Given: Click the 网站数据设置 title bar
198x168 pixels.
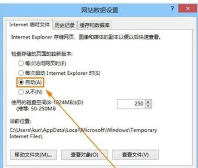Looking at the screenshot, I should pyautogui.click(x=100, y=10).
